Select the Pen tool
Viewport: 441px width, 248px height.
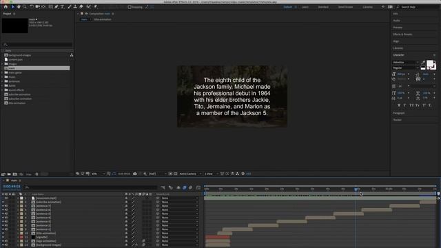(x=57, y=7)
